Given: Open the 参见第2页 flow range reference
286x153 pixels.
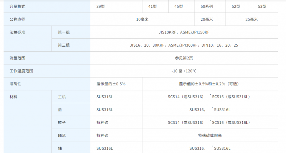Looking at the screenshot, I should pyautogui.click(x=184, y=58).
